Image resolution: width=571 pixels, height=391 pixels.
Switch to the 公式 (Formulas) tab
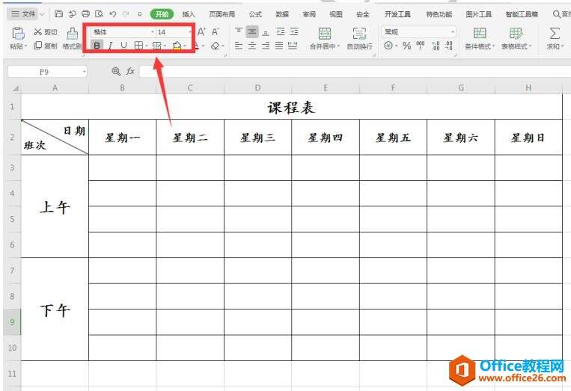(x=255, y=14)
